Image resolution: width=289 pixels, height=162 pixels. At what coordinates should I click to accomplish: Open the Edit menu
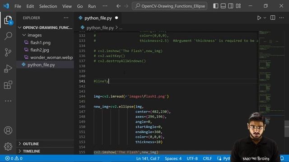[x=30, y=6]
